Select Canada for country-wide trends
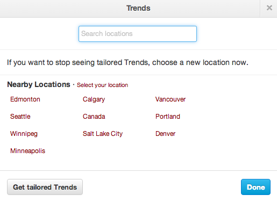Image resolution: width=277 pixels, height=202 pixels. [94, 117]
